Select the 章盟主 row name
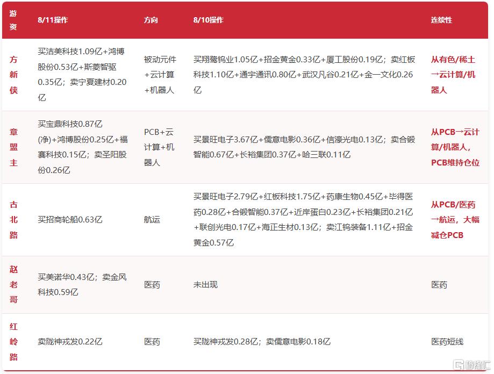 pyautogui.click(x=13, y=147)
